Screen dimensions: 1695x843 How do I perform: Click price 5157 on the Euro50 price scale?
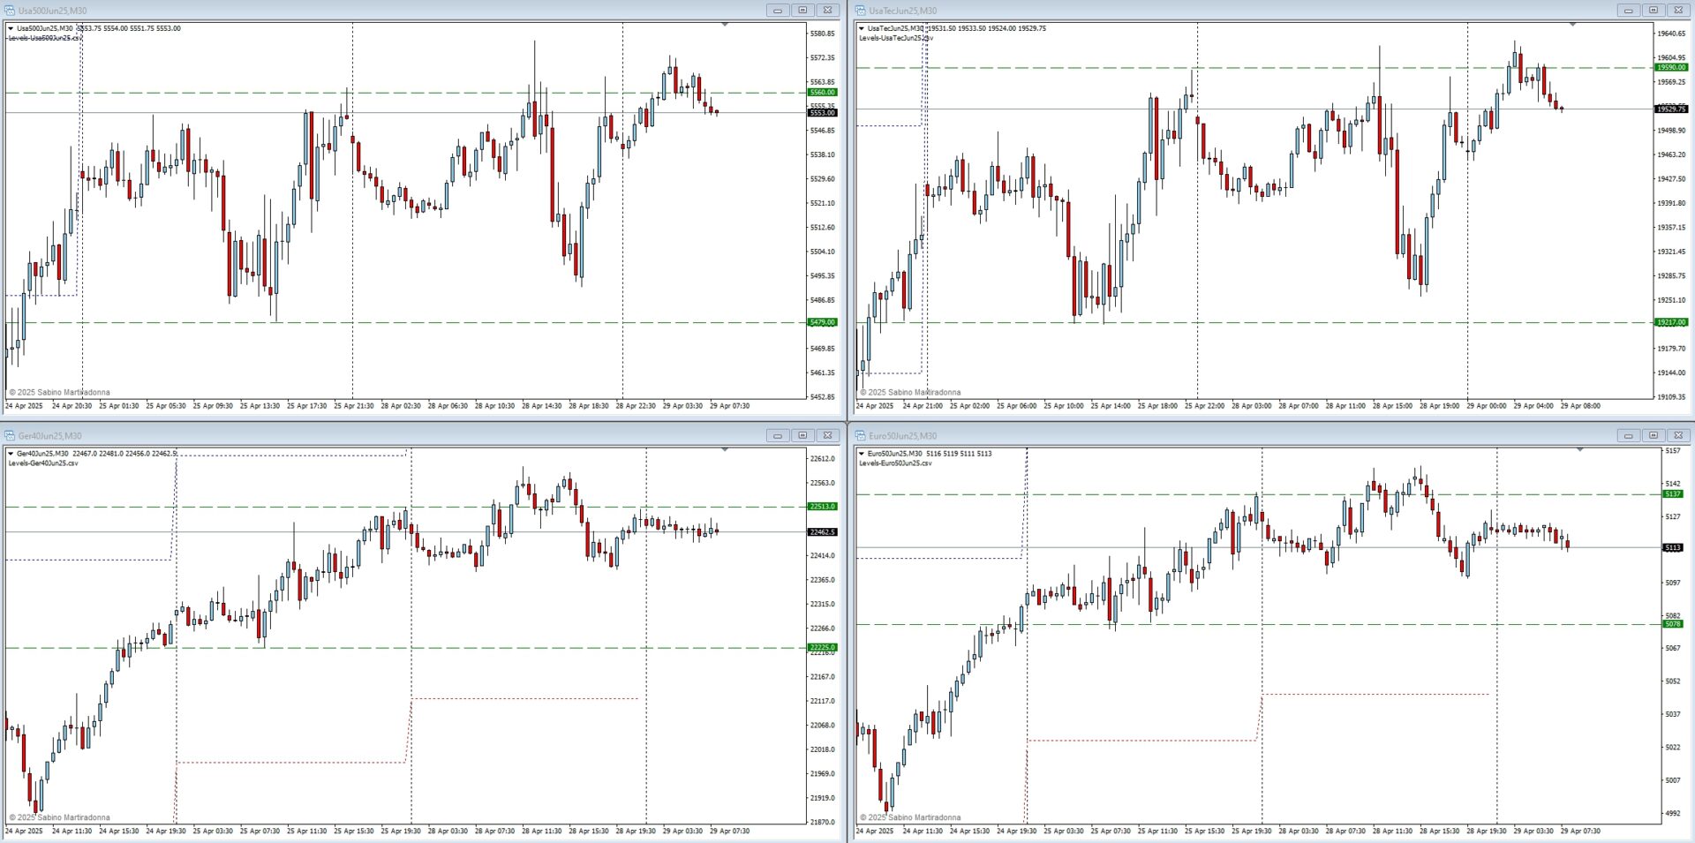[1672, 451]
